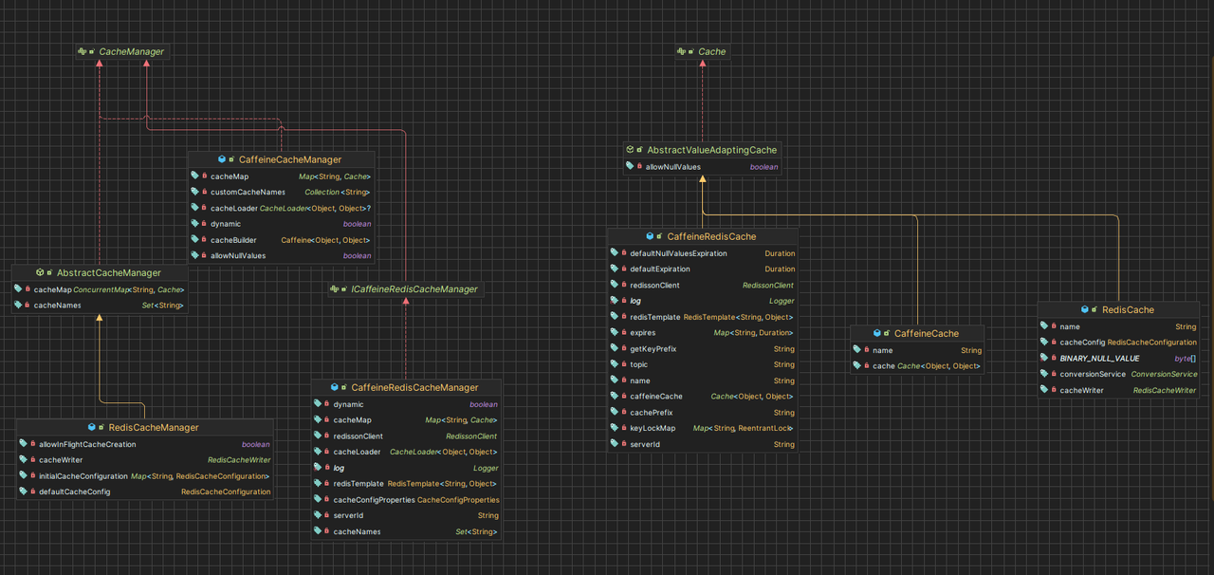Image resolution: width=1214 pixels, height=575 pixels.
Task: Click the abstract class icon beside AbstractCacheManager
Action: pyautogui.click(x=41, y=272)
